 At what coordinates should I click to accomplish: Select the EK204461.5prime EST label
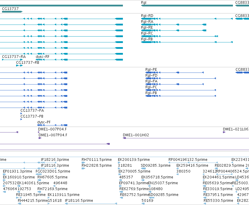(219, 177)
